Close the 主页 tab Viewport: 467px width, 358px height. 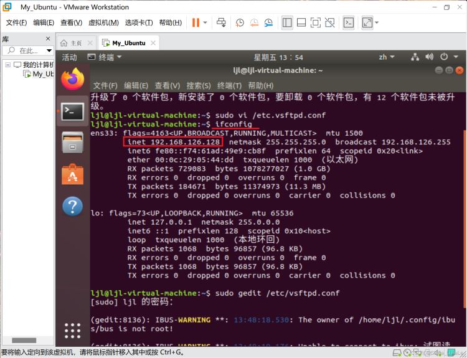pyautogui.click(x=90, y=43)
